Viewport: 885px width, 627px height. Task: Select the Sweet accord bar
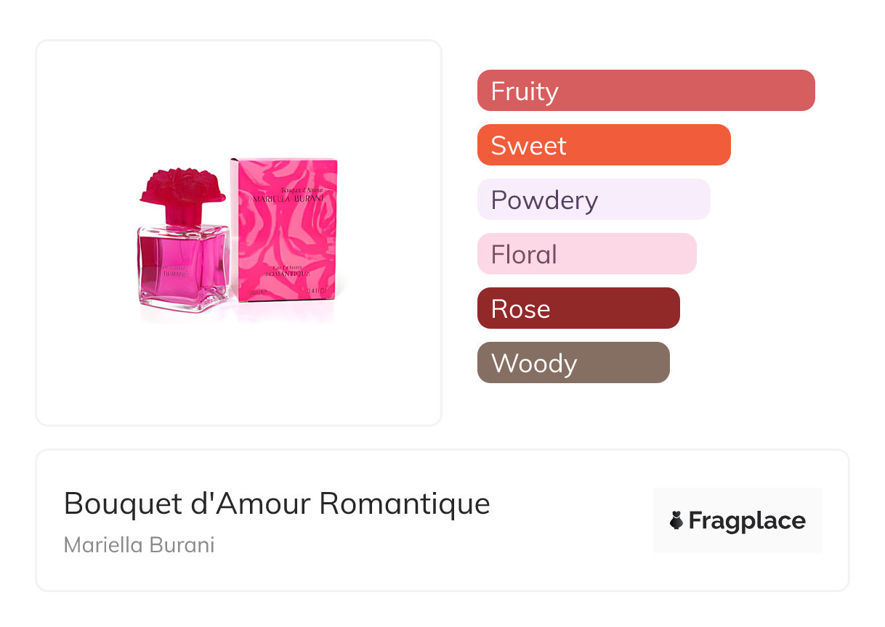click(603, 145)
